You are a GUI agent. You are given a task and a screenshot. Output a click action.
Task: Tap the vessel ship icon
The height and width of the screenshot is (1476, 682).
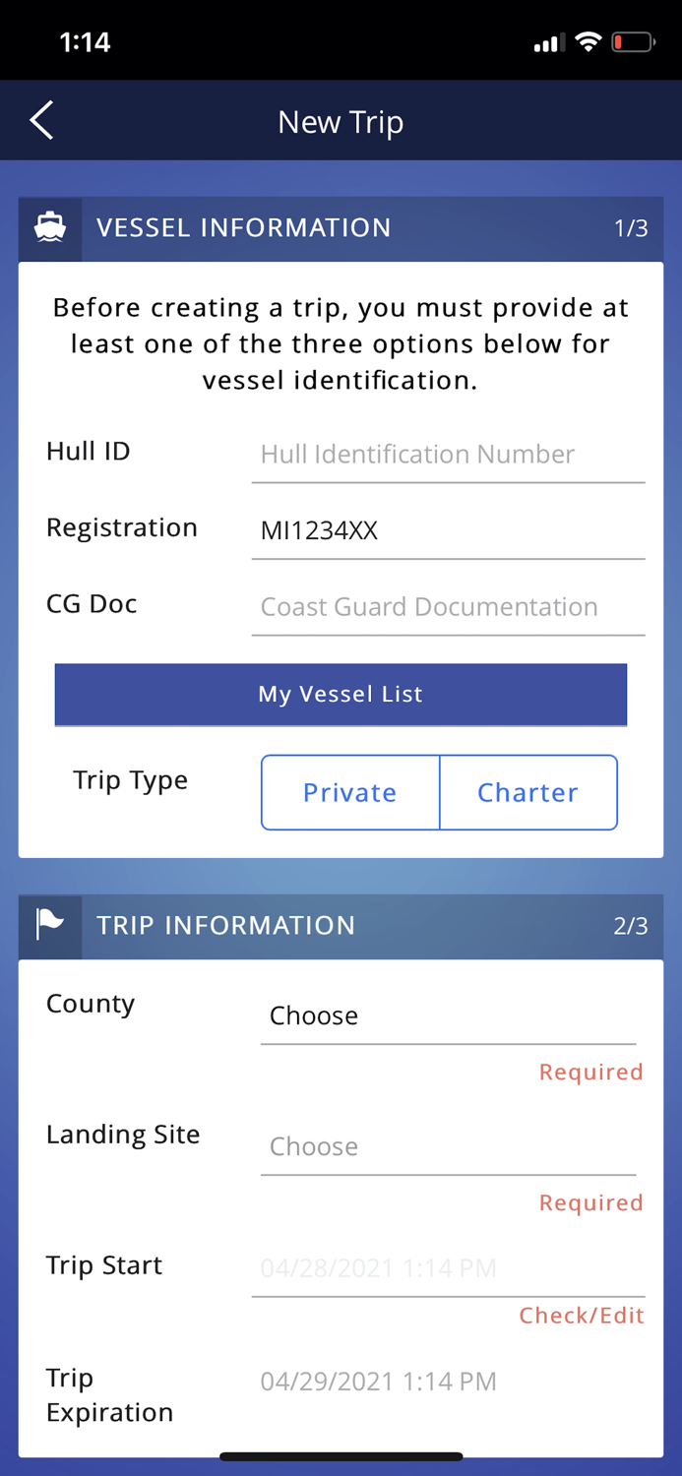point(50,227)
